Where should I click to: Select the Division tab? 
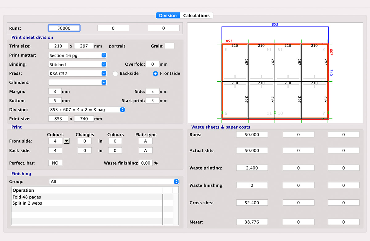168,15
